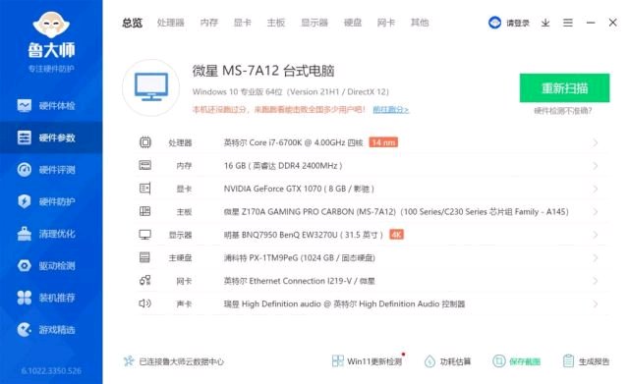Switch to the 处理器 tab
This screenshot has height=384, width=629.
pos(170,23)
